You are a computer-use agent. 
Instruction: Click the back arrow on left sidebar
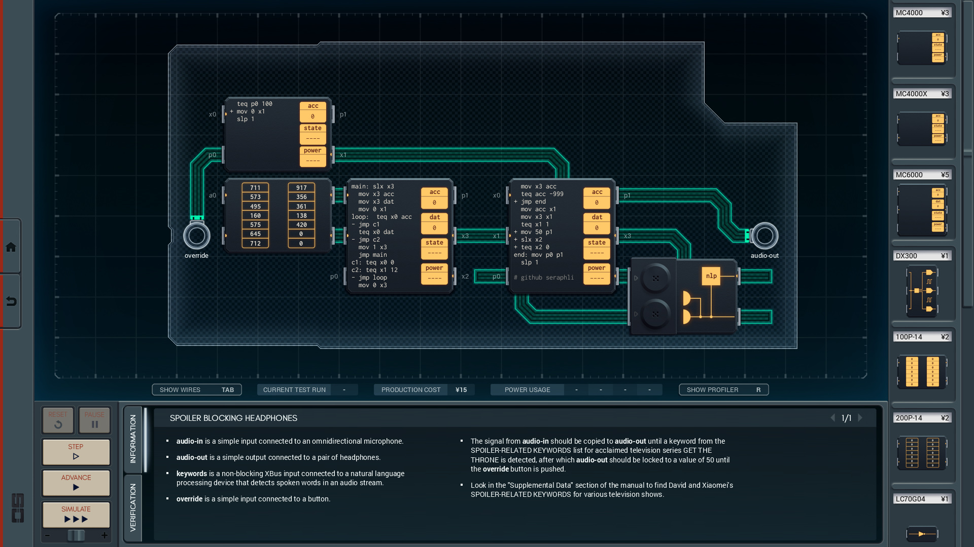click(11, 302)
